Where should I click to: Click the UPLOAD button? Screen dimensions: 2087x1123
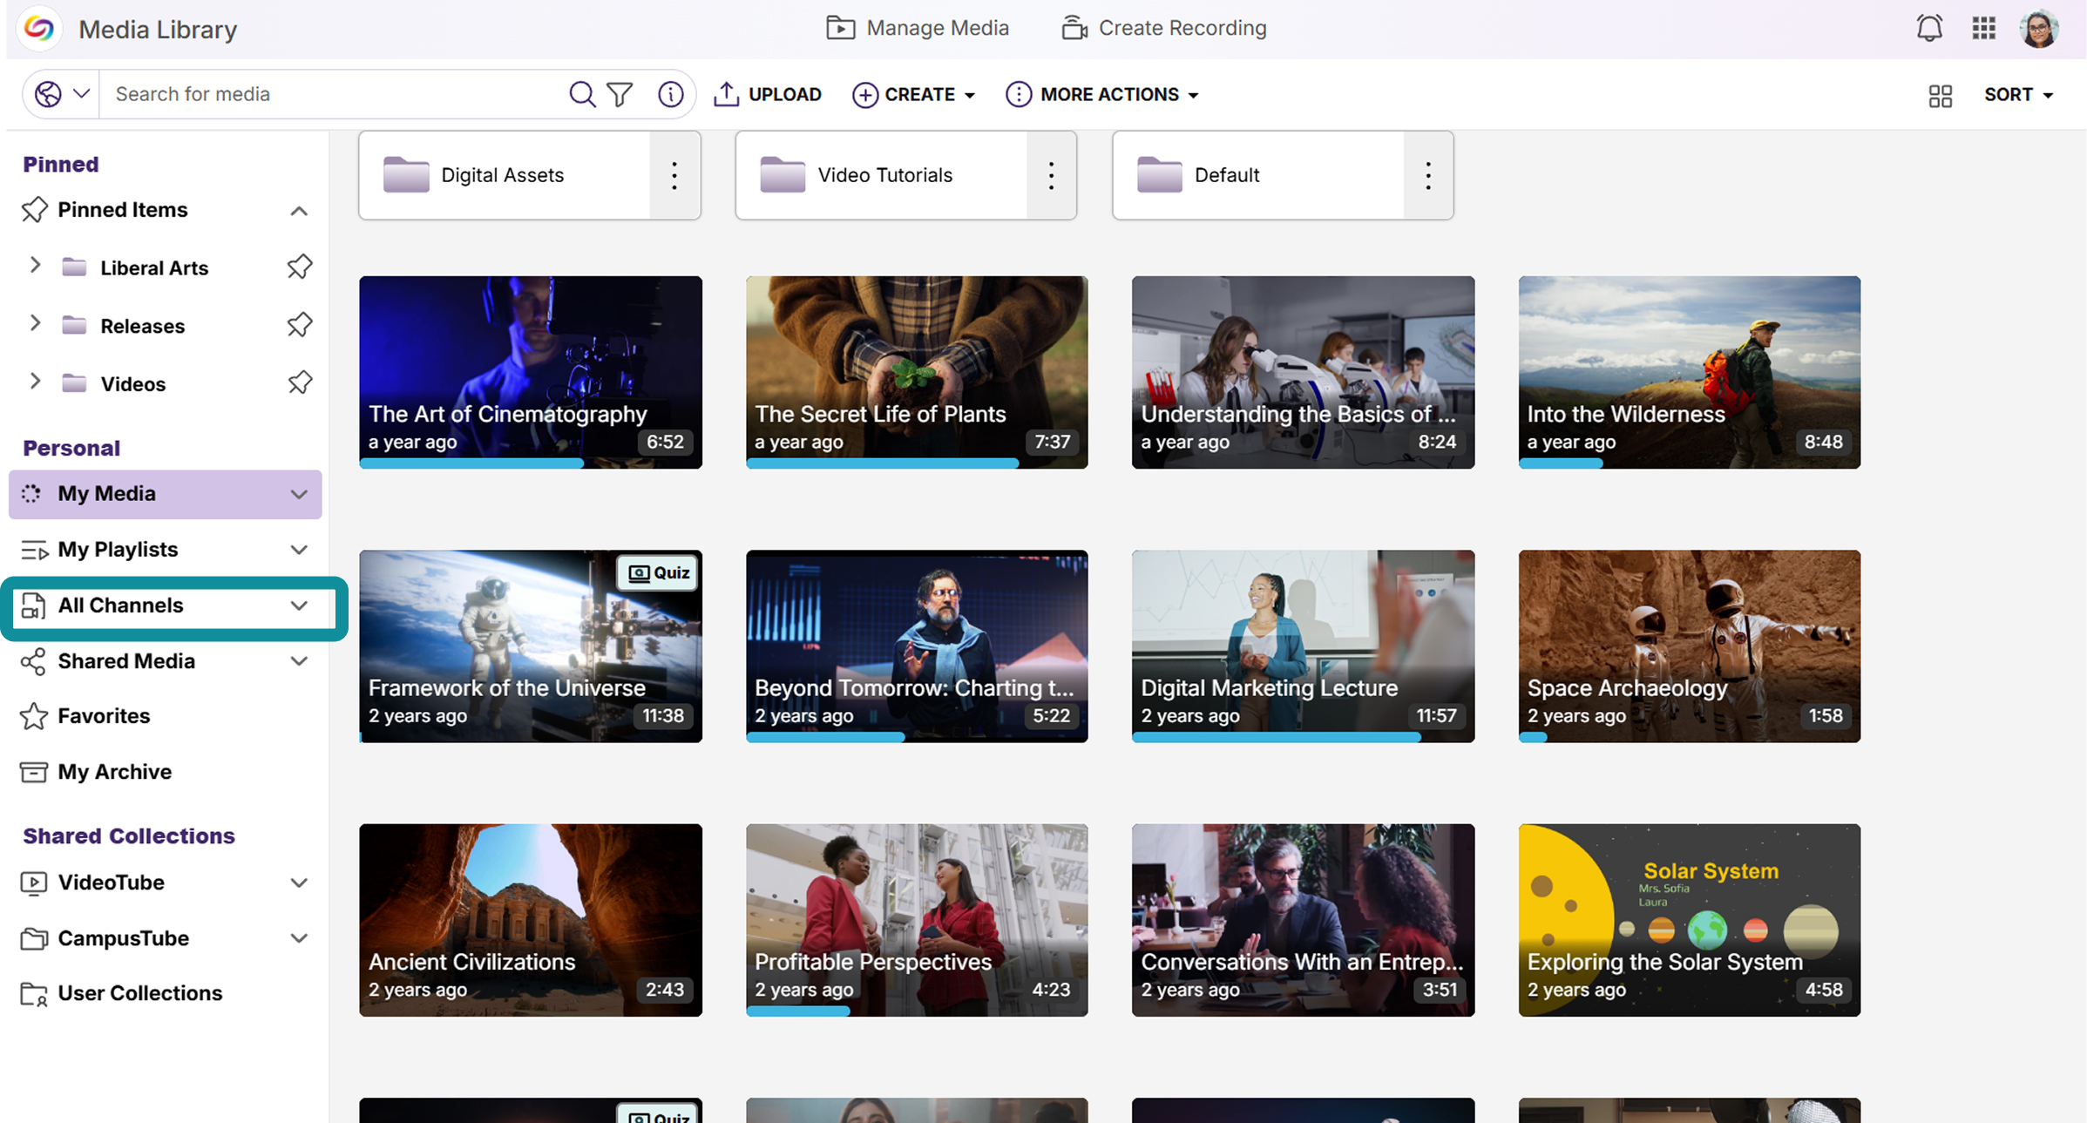click(767, 94)
